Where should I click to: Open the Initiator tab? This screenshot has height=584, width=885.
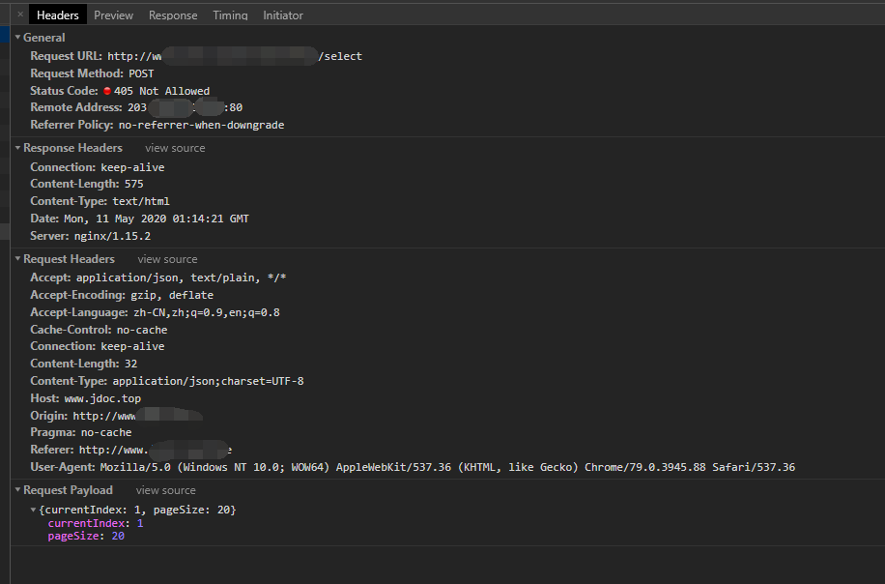point(283,15)
